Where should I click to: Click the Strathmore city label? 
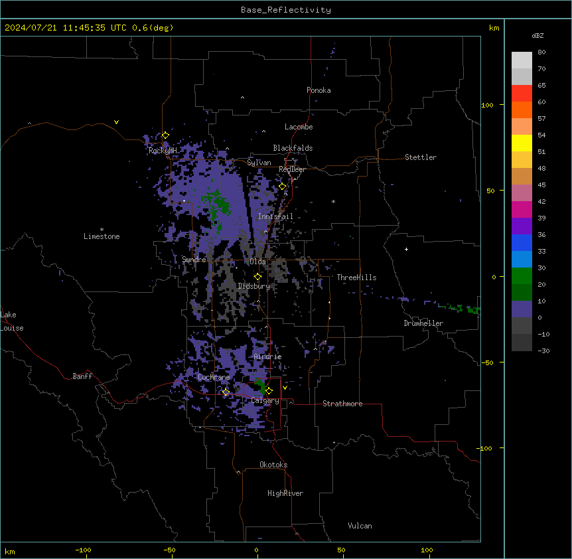(342, 404)
